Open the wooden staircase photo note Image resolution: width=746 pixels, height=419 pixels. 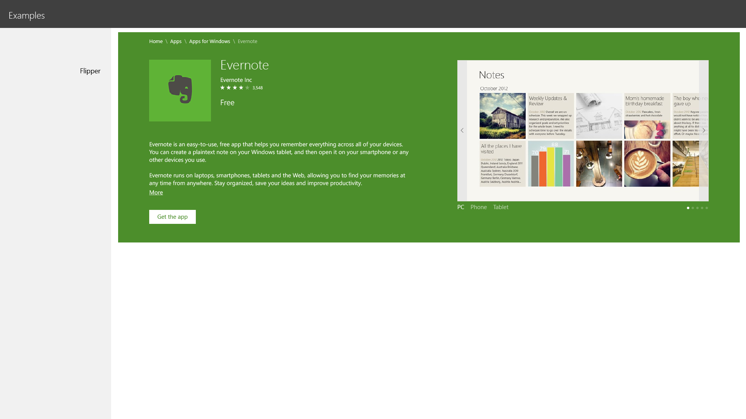click(x=690, y=164)
